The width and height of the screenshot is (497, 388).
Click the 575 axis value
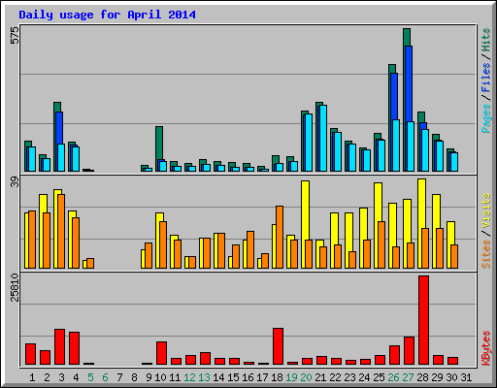[15, 35]
